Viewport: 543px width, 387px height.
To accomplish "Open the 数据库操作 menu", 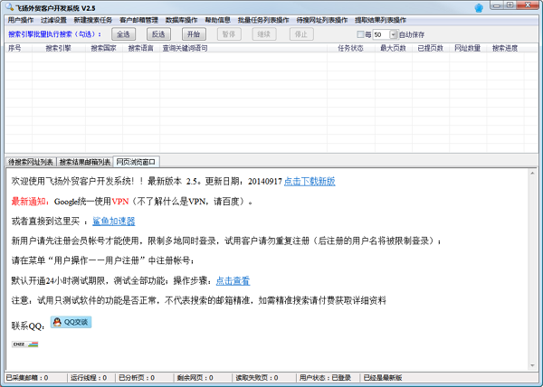I will tap(182, 20).
